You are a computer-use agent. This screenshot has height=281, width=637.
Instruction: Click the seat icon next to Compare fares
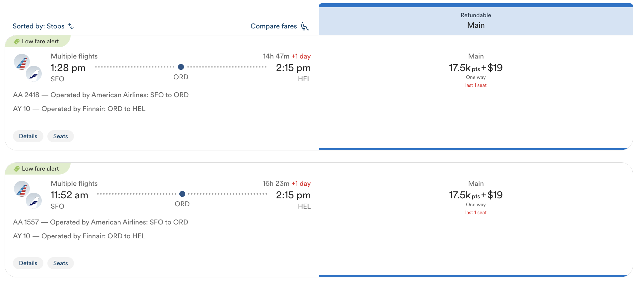tap(305, 26)
